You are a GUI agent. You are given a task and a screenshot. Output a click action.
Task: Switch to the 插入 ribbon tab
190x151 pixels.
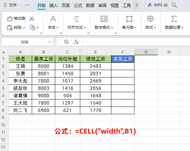(53, 5)
